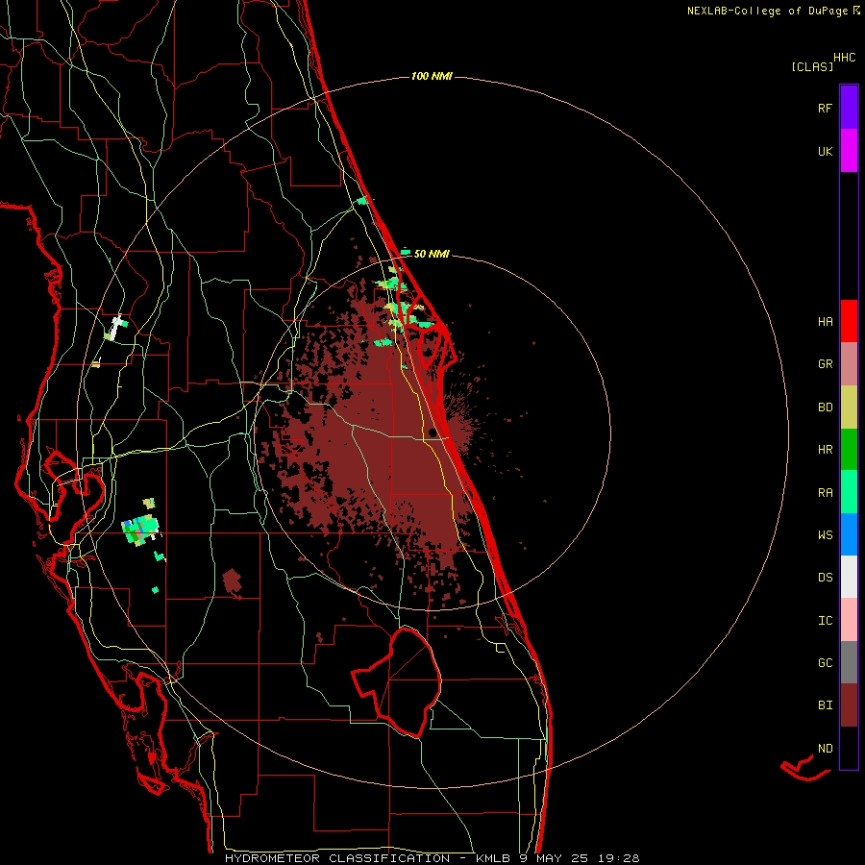Click the ND black legend swatch

pyautogui.click(x=849, y=748)
